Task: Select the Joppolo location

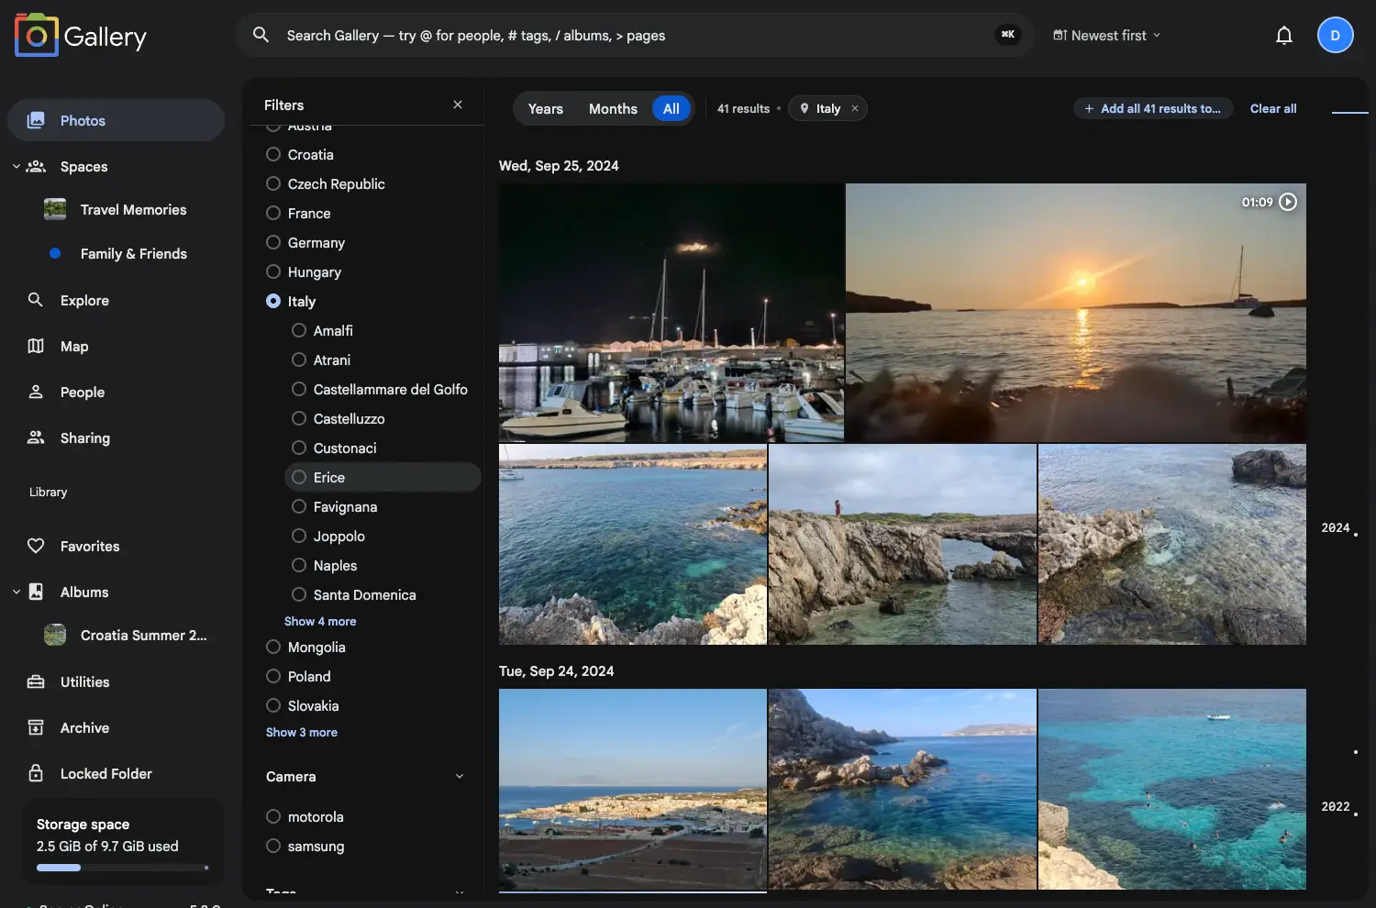Action: pos(299,536)
